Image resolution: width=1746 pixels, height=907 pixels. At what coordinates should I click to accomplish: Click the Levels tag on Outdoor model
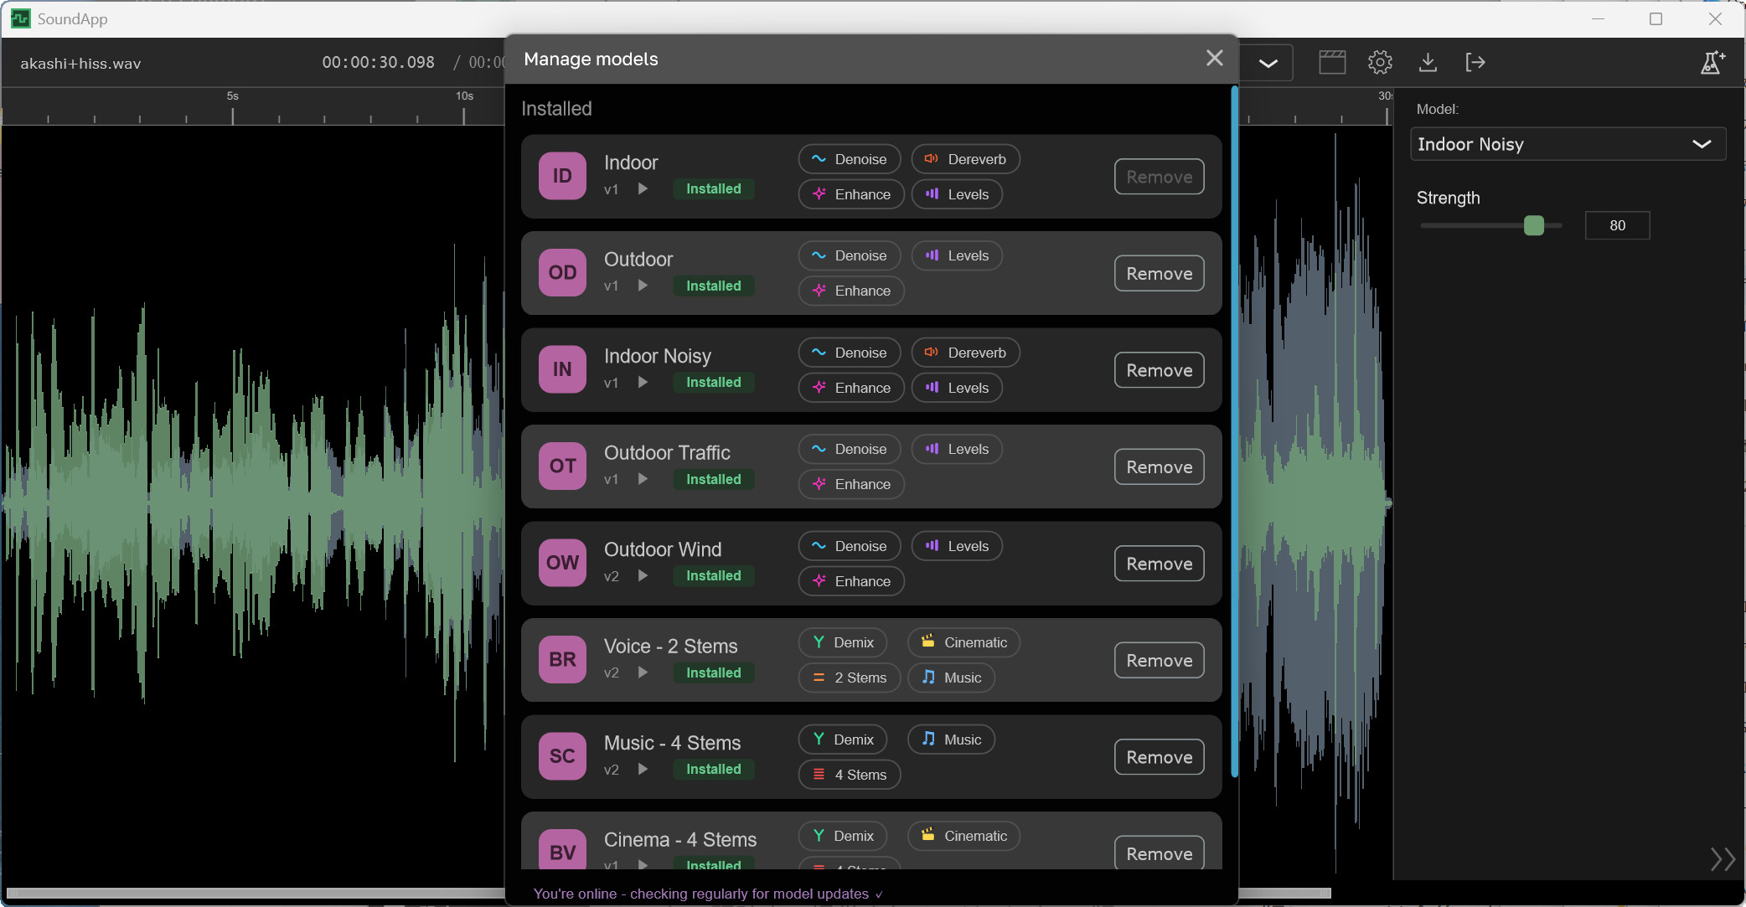click(x=957, y=255)
